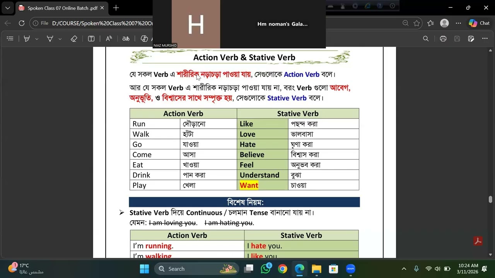This screenshot has height=278, width=495.
Task: Click the "Hate" table cell
Action: tap(263, 144)
